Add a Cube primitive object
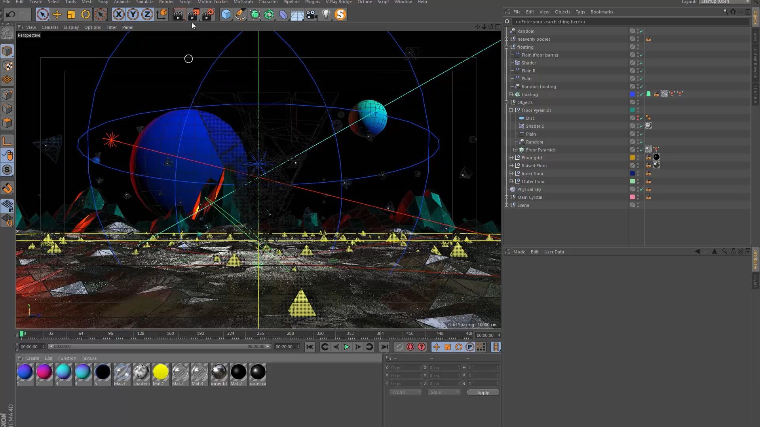 point(226,15)
